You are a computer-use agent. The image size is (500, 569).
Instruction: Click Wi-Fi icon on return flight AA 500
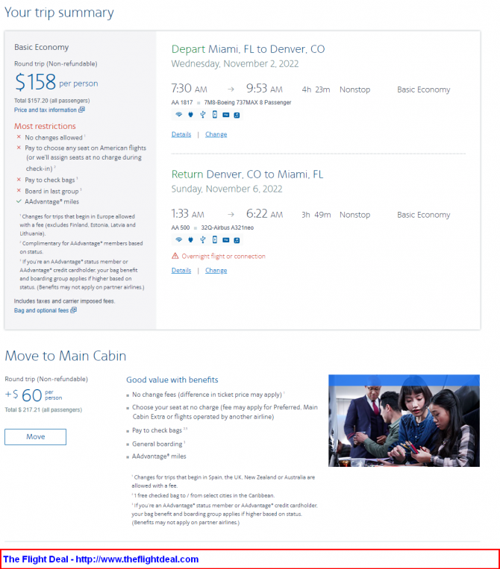pos(178,240)
